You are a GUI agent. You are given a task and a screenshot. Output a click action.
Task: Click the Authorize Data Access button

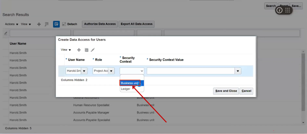[x=100, y=24]
